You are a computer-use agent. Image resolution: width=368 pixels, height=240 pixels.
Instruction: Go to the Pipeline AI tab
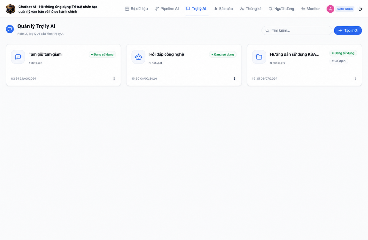pos(167,9)
